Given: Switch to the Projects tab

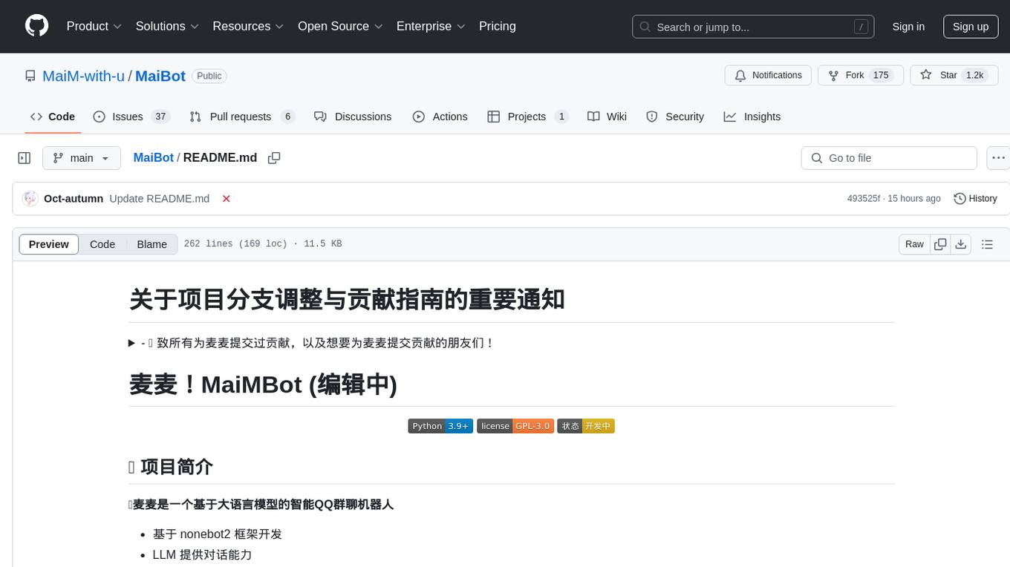Looking at the screenshot, I should 527,117.
